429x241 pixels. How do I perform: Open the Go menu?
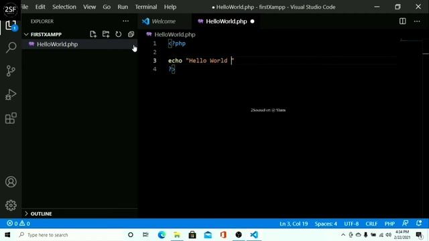click(x=107, y=7)
